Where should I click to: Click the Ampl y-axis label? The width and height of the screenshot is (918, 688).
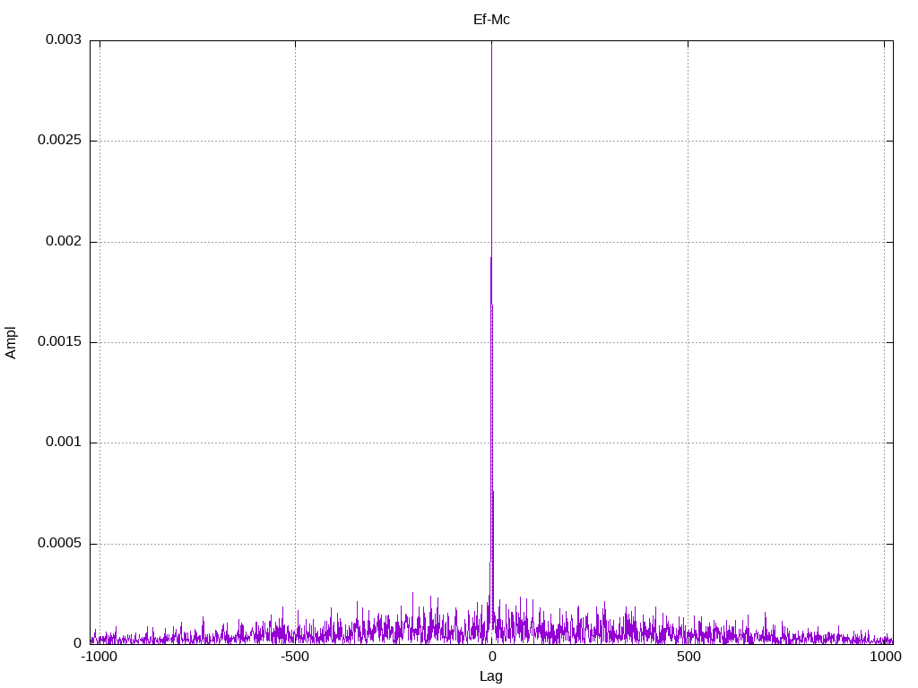pos(11,343)
